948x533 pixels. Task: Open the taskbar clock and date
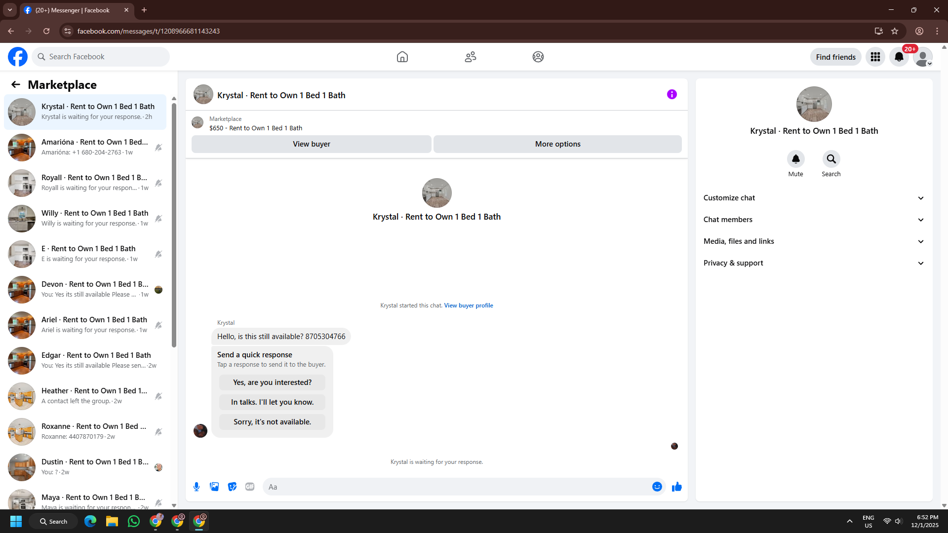pyautogui.click(x=925, y=521)
